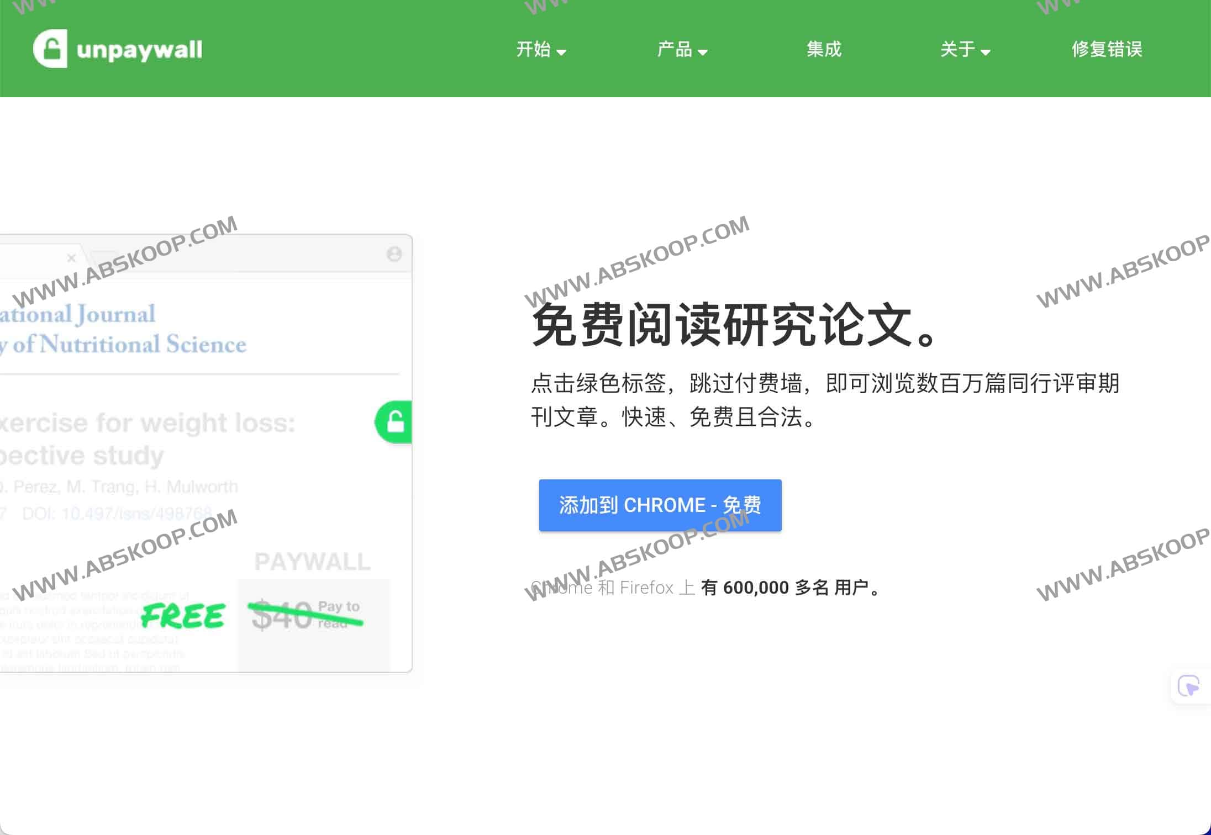Viewport: 1211px width, 835px height.
Task: Open the 开始 dropdown menu
Action: pos(540,50)
